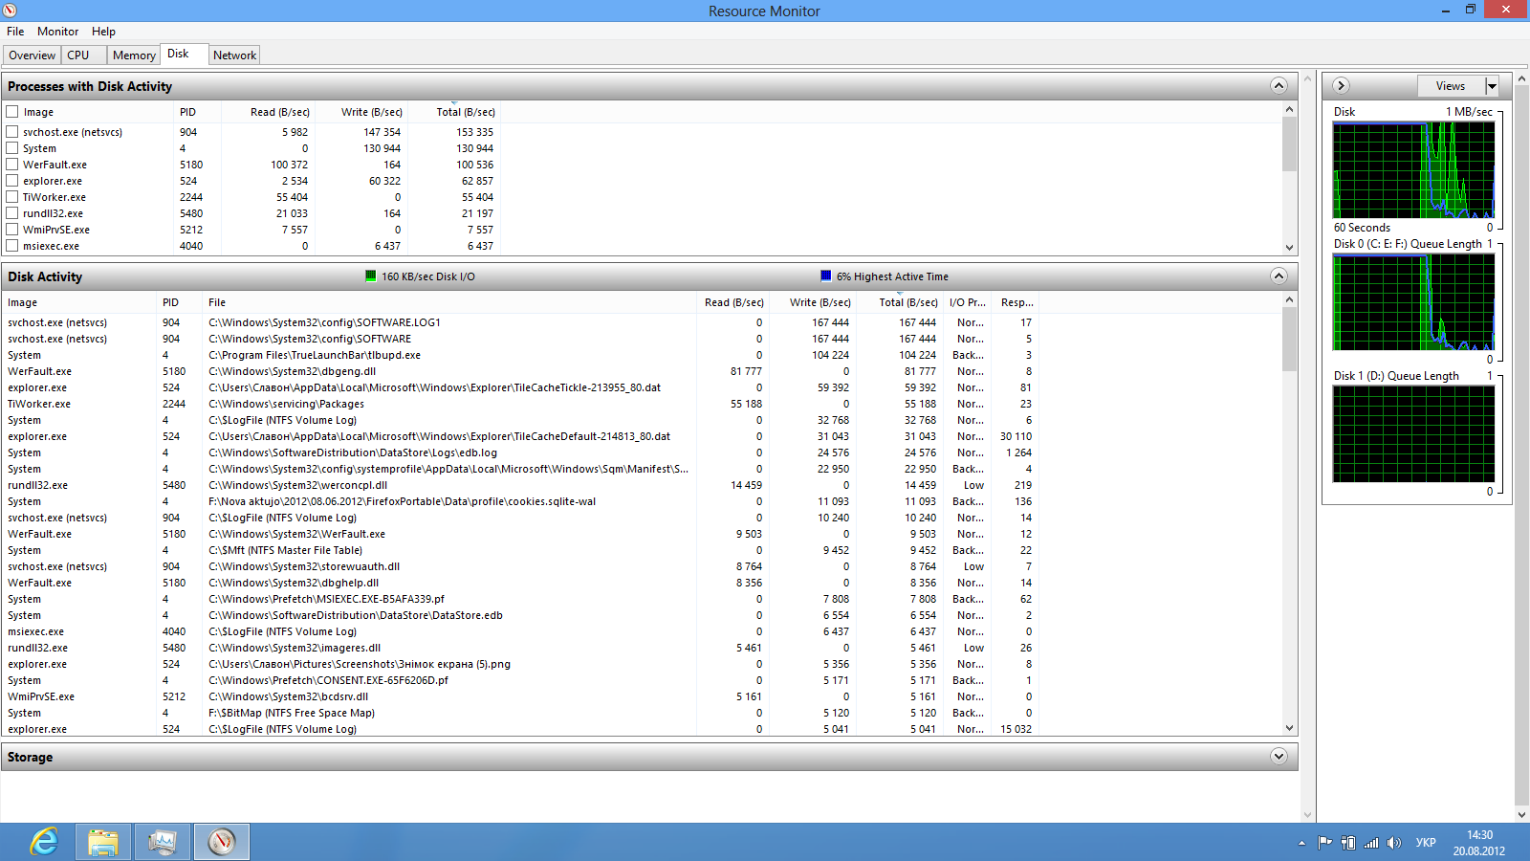
Task: Open the network signal tray icon
Action: click(x=1371, y=843)
